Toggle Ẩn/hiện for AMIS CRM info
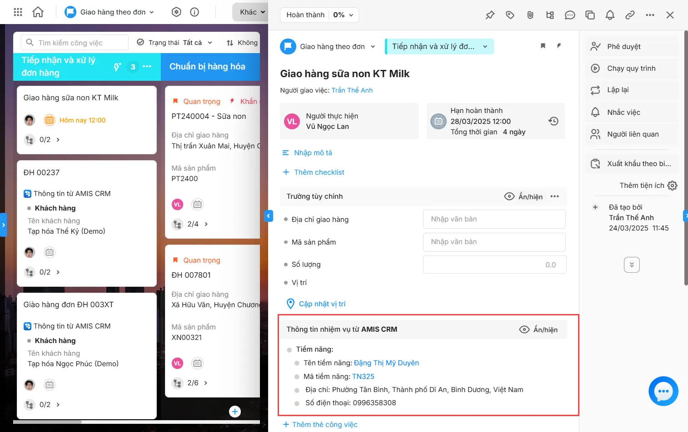688x432 pixels. coord(538,329)
